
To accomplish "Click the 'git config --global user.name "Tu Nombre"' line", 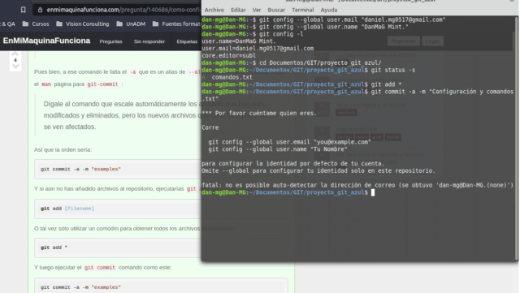I will coord(278,149).
